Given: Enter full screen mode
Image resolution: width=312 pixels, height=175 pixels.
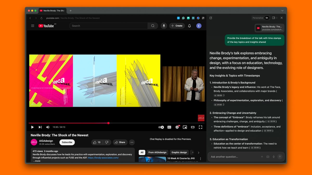Looking at the screenshot, I should click(200, 127).
